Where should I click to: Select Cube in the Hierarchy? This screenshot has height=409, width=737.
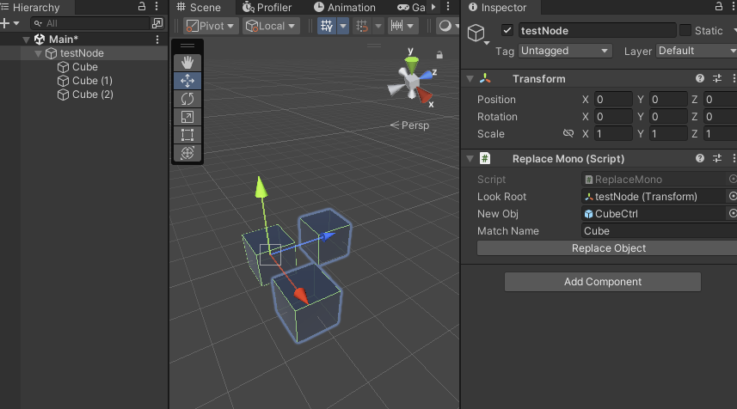pos(84,67)
